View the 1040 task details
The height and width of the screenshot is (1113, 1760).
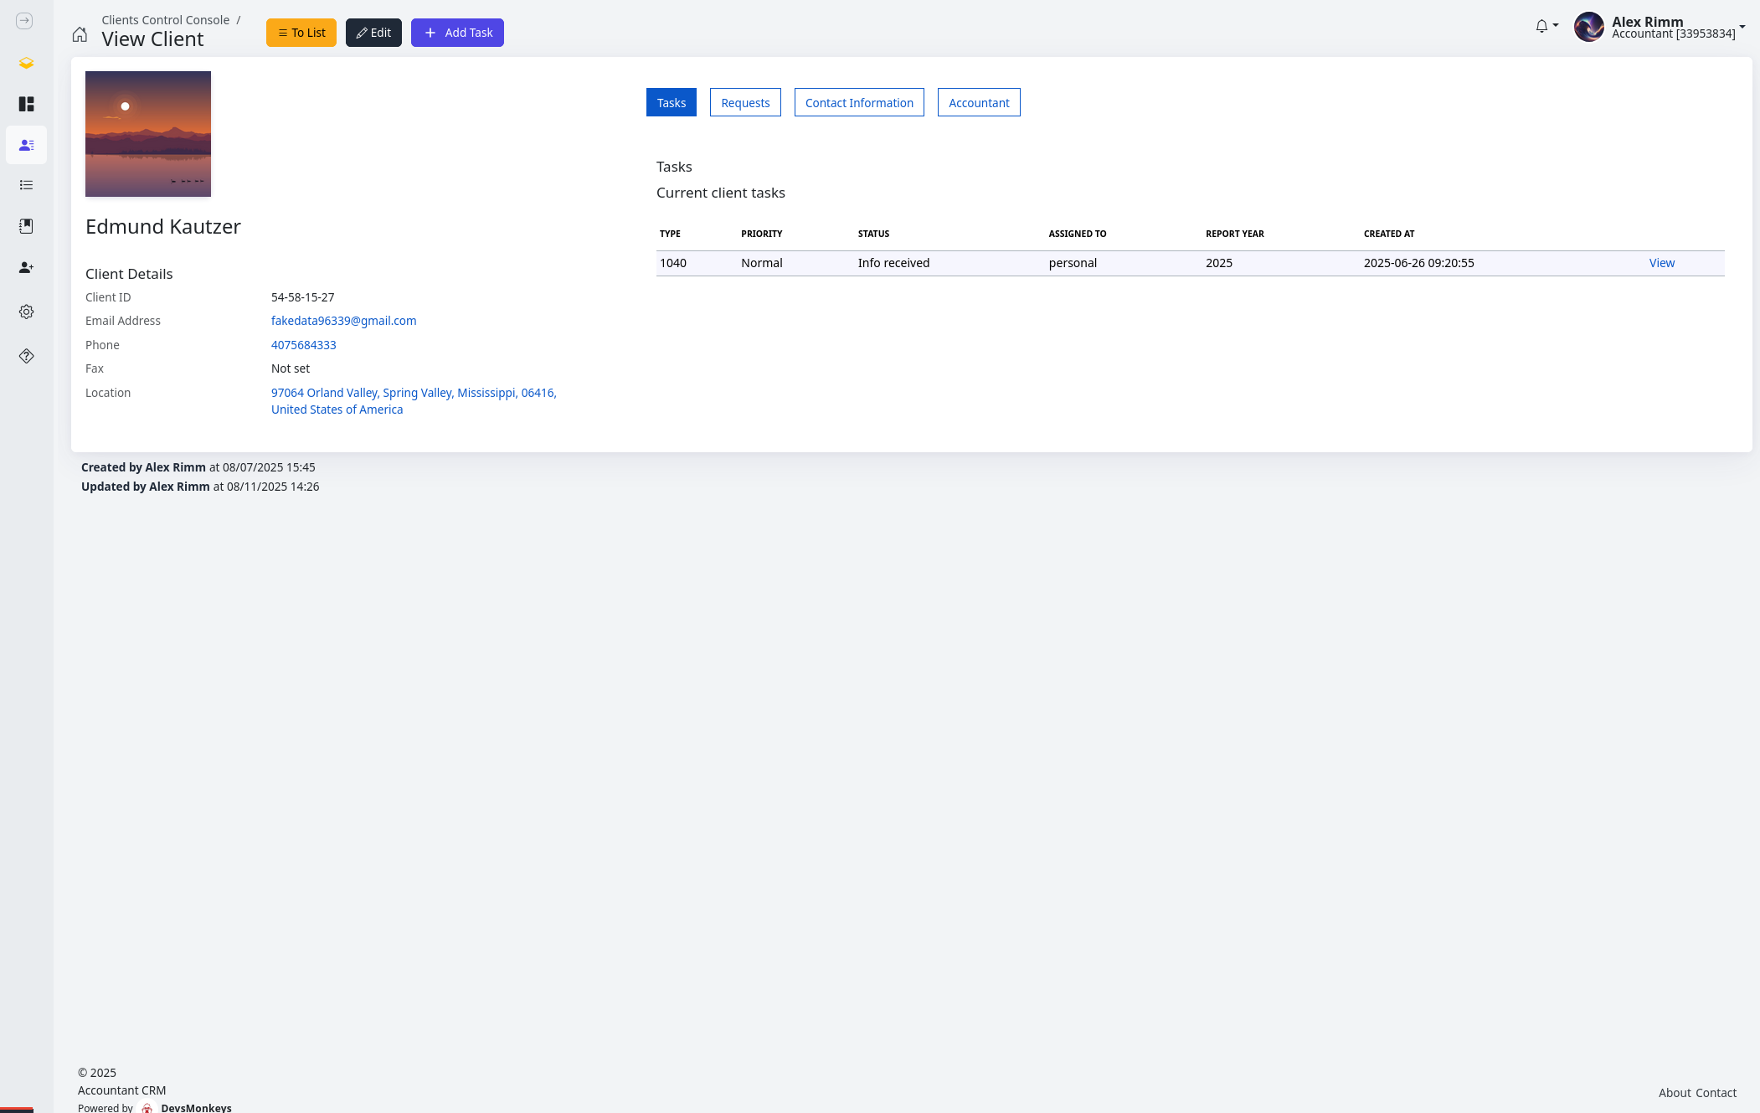click(x=1661, y=262)
